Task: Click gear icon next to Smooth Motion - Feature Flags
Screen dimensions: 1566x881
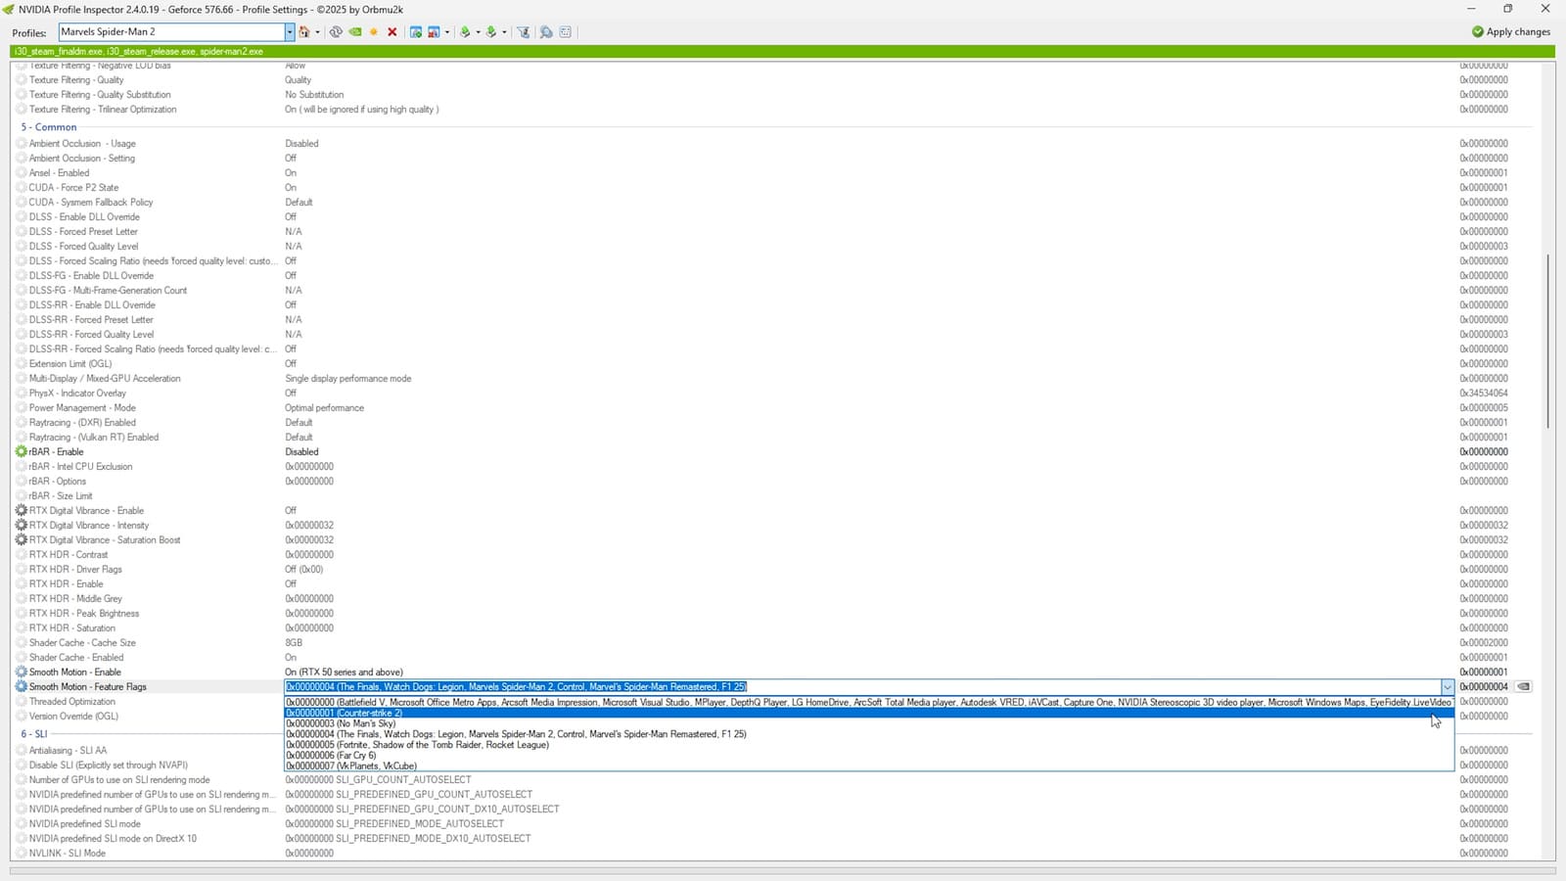Action: pyautogui.click(x=22, y=687)
